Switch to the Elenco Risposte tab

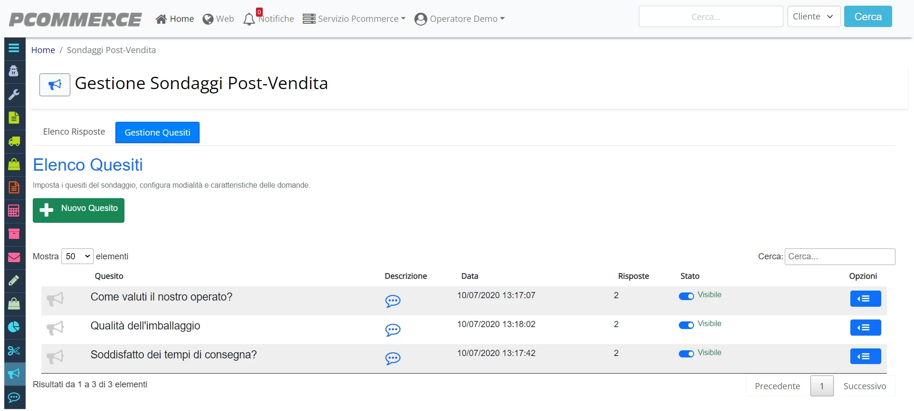tap(74, 132)
